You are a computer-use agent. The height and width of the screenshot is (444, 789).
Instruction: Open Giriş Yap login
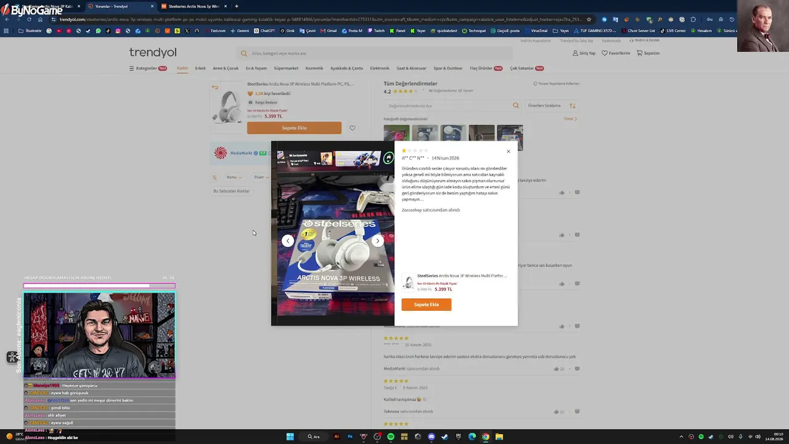tap(584, 53)
